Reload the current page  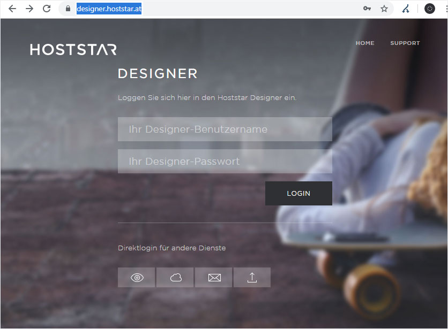click(47, 9)
